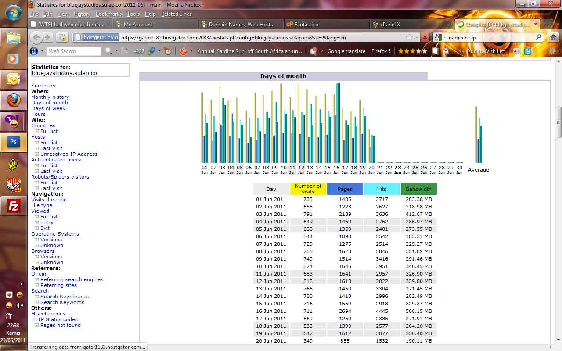Stop page loading with the red X
This screenshot has width=562, height=351.
click(x=425, y=37)
